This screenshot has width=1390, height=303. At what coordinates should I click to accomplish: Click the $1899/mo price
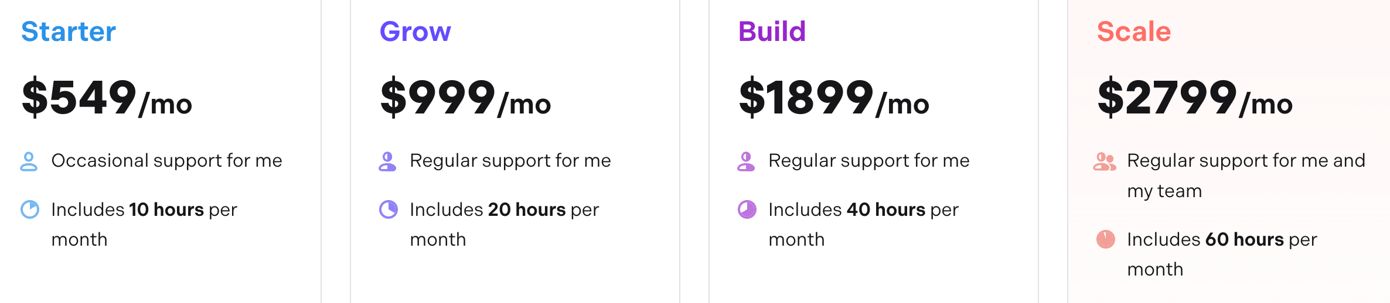[x=834, y=98]
